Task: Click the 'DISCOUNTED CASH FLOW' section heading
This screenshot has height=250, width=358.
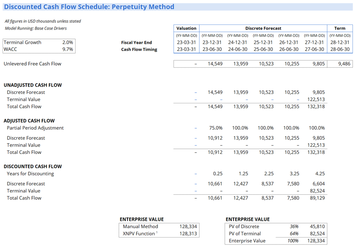Action: click(32, 166)
